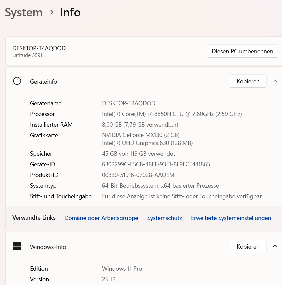The height and width of the screenshot is (285, 282).
Task: Click the Stift- und Toucheingabe label
Action: 61,196
